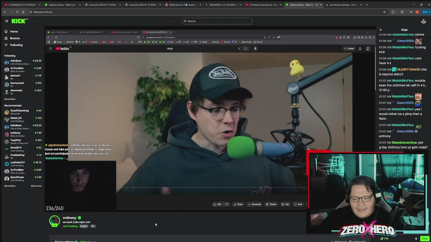Open ToadPhd recommended channel

23,142
